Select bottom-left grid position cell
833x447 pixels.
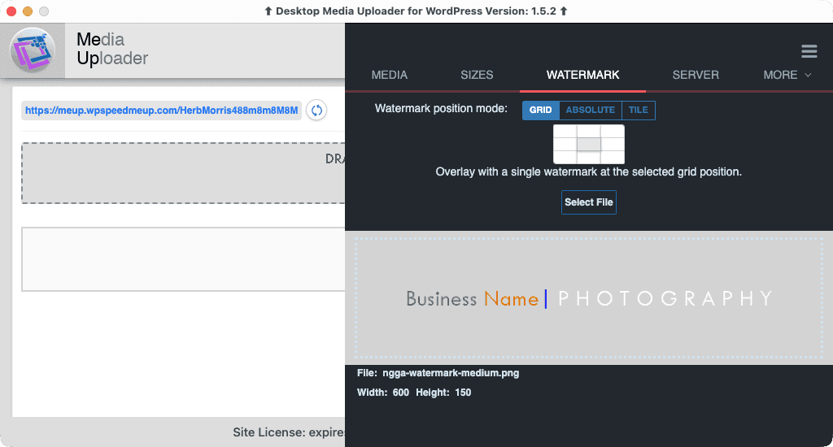coord(565,157)
